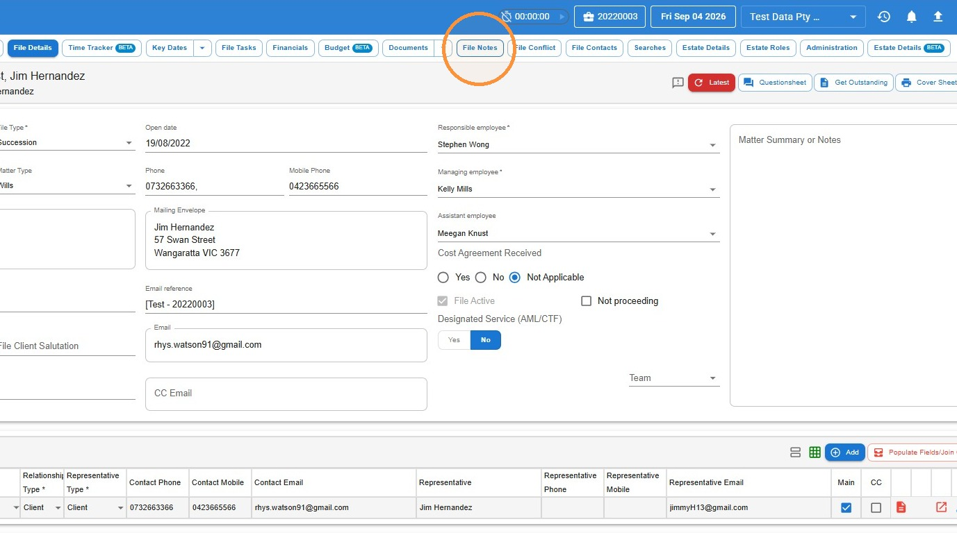Viewport: 957px width, 533px height.
Task: Click the Open date field 19/08/2022
Action: coord(286,144)
